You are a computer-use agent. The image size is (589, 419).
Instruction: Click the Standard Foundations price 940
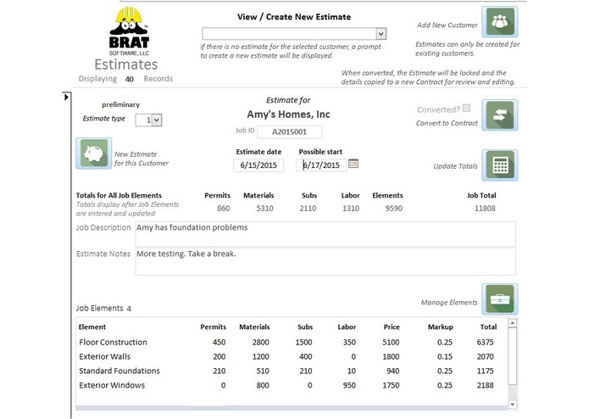click(393, 371)
